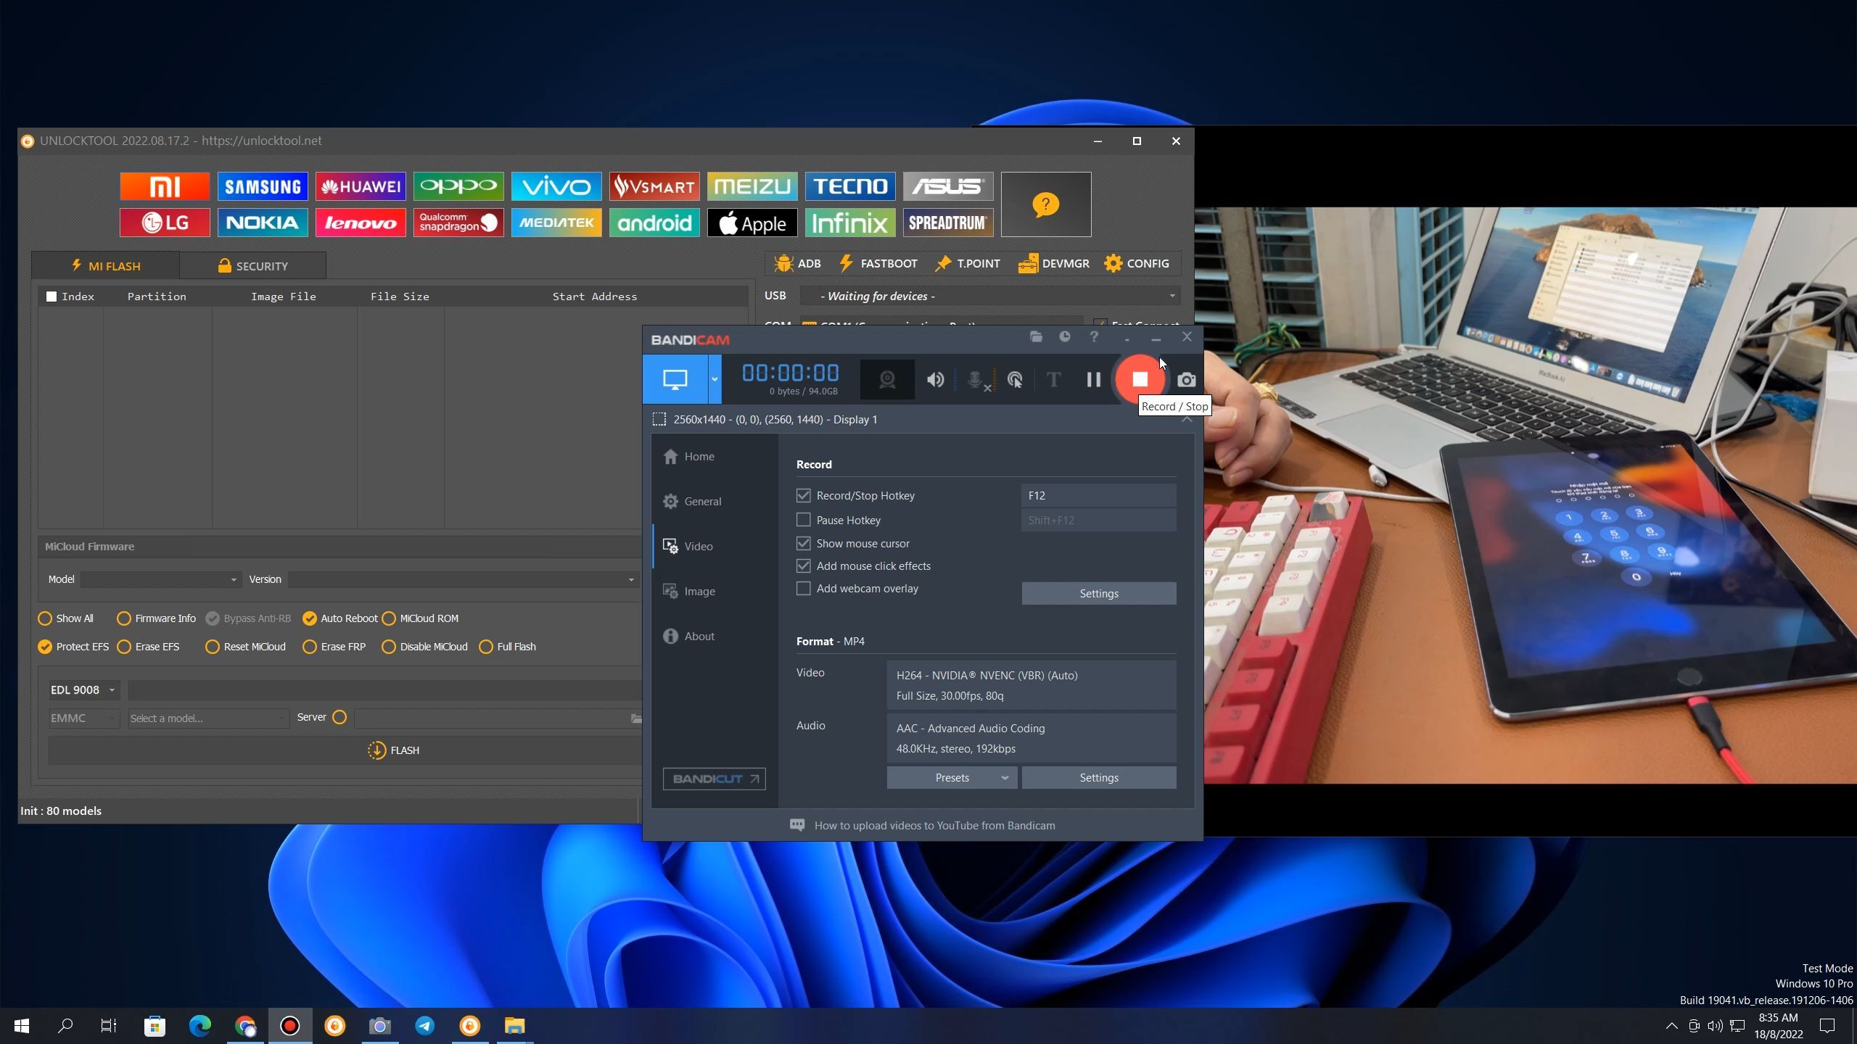The width and height of the screenshot is (1857, 1044).
Task: Stop recording with the red stop button
Action: click(x=1140, y=379)
